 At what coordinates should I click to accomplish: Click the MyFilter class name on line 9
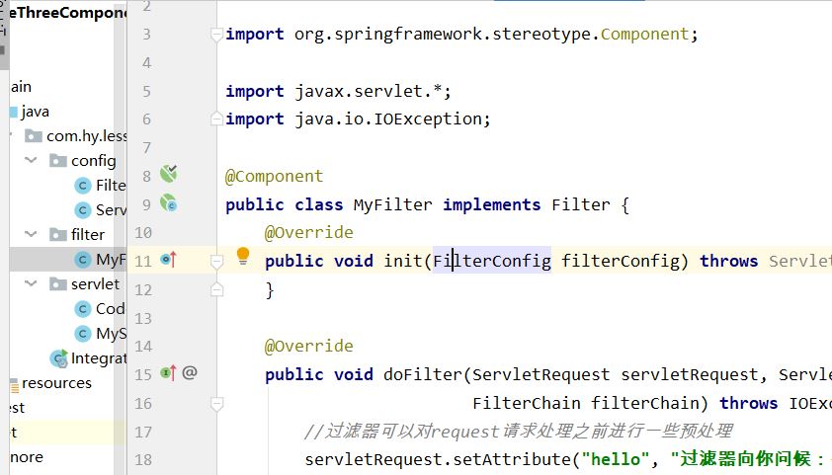click(x=393, y=204)
